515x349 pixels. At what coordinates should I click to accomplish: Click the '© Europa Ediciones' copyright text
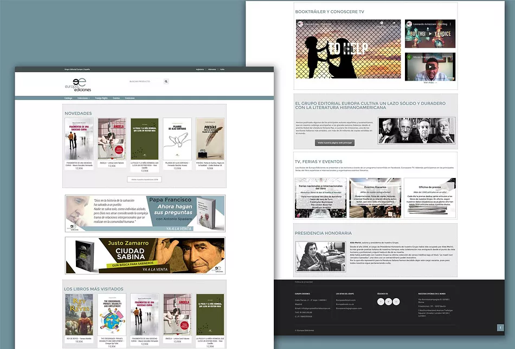point(305,330)
